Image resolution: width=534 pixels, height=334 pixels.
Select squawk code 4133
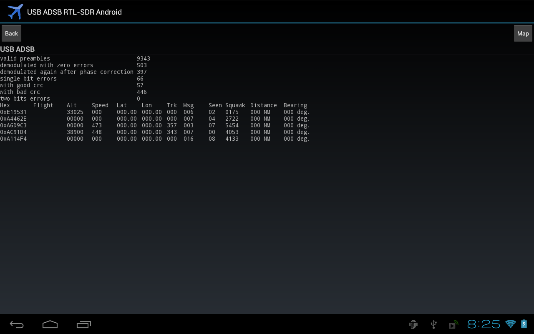click(232, 139)
